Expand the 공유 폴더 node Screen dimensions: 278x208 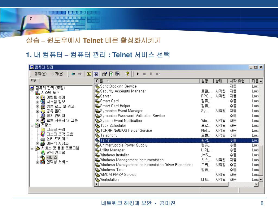coord(37,111)
